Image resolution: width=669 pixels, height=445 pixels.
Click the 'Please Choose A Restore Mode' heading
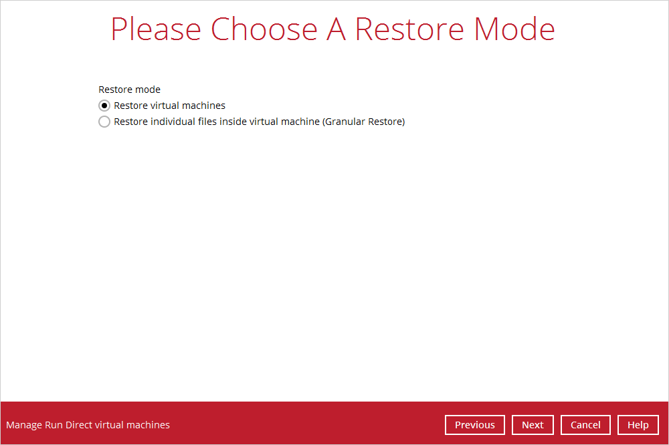pyautogui.click(x=332, y=29)
